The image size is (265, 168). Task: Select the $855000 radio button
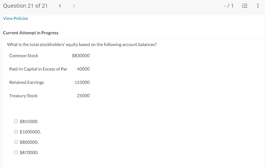coord(16,121)
